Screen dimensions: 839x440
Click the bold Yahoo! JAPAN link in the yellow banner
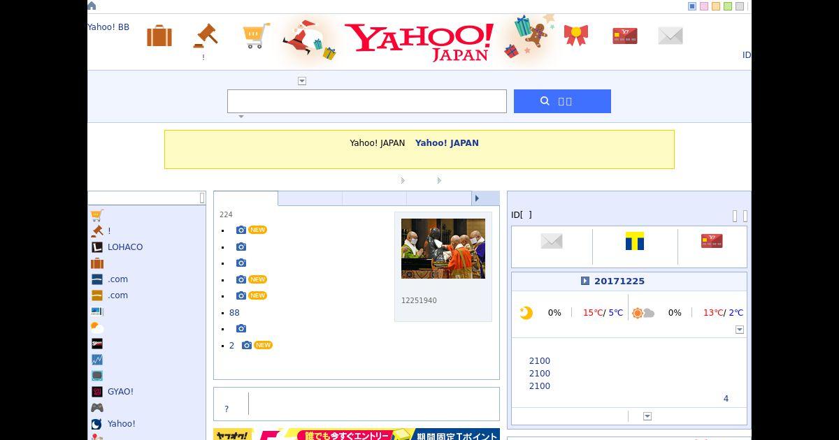[447, 142]
